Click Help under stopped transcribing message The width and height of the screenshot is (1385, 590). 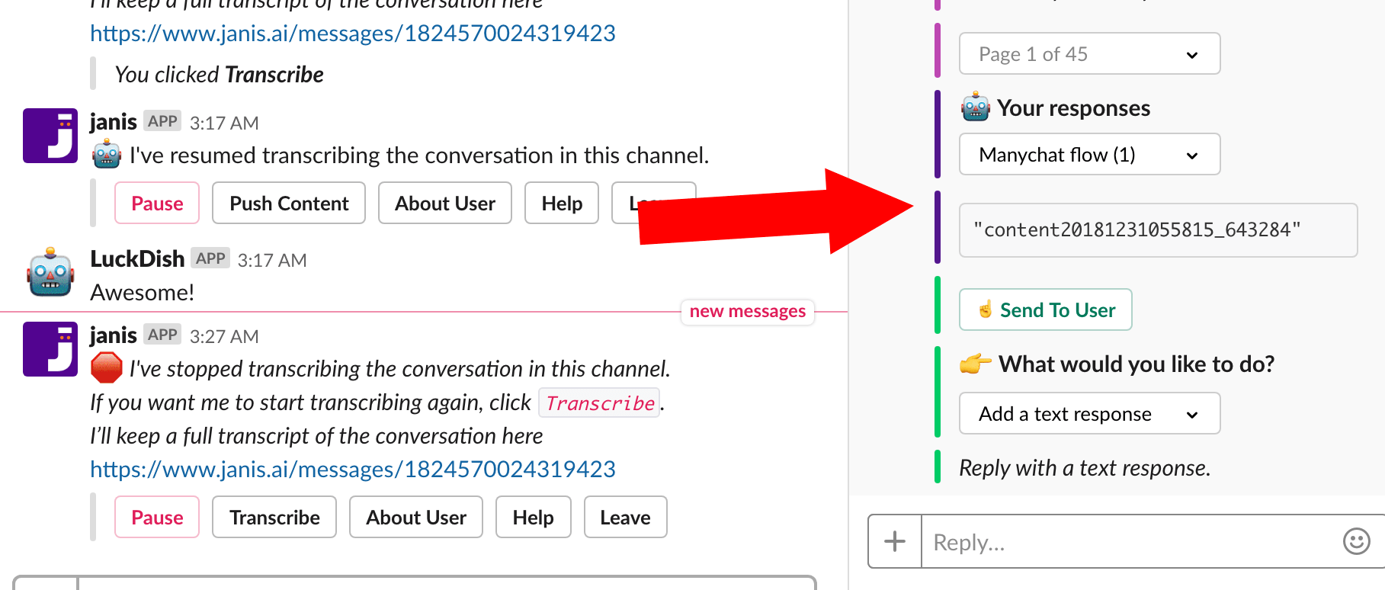(533, 517)
